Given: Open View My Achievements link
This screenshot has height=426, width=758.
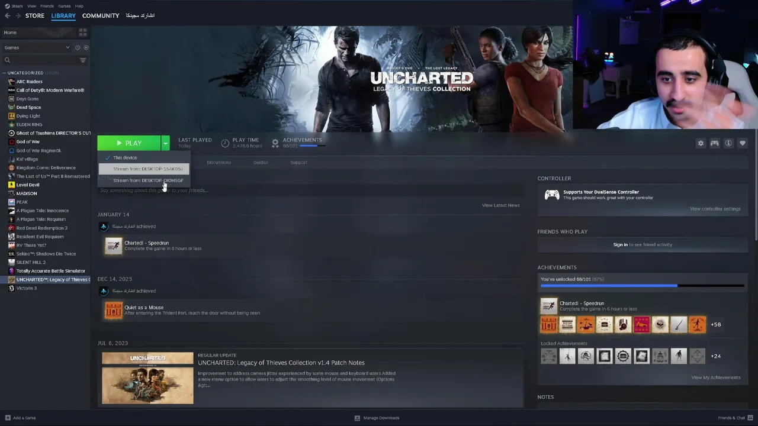Looking at the screenshot, I should tap(716, 377).
